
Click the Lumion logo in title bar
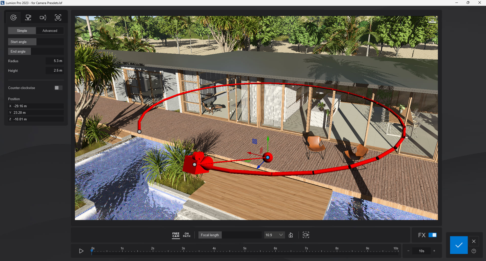click(3, 3)
